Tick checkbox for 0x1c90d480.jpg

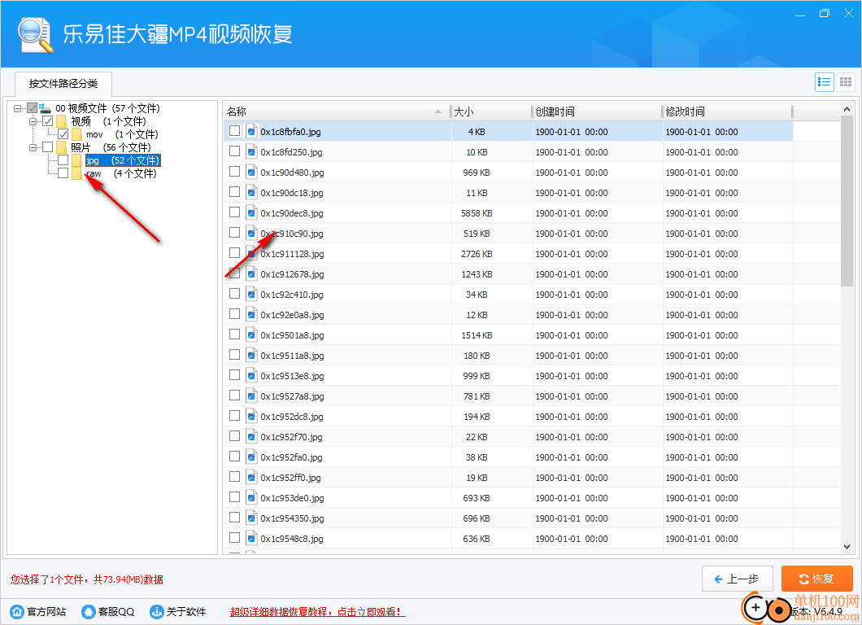pyautogui.click(x=235, y=171)
